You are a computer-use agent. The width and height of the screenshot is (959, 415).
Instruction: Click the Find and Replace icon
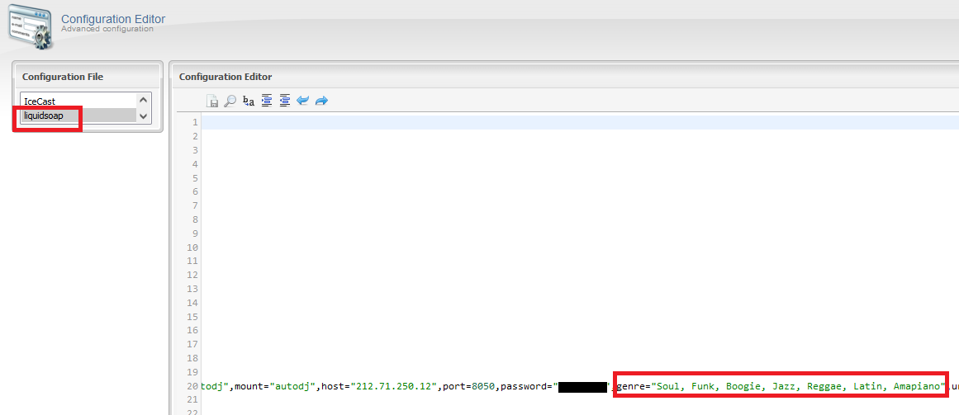[248, 101]
